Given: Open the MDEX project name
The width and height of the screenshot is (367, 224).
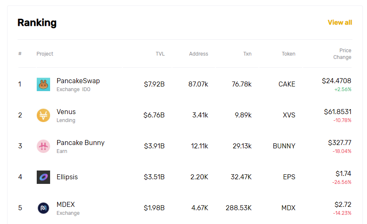Looking at the screenshot, I should [x=66, y=204].
